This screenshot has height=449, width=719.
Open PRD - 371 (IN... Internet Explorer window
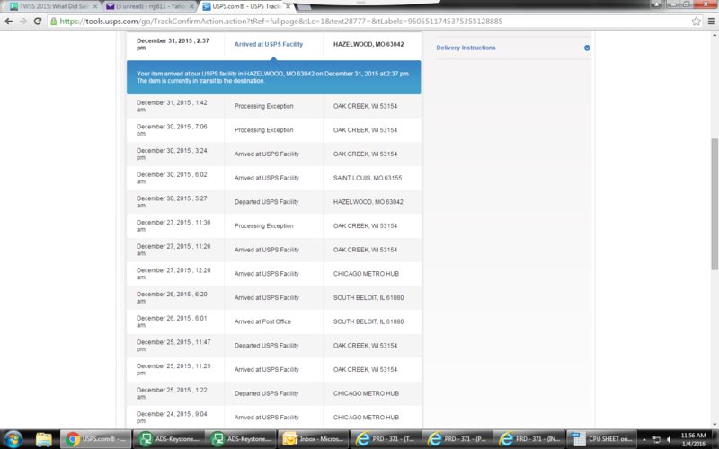coord(529,439)
